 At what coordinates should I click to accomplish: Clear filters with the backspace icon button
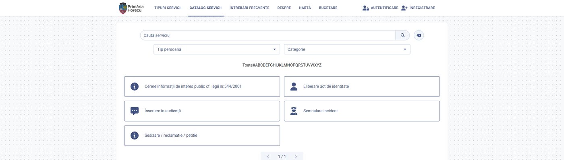419,35
